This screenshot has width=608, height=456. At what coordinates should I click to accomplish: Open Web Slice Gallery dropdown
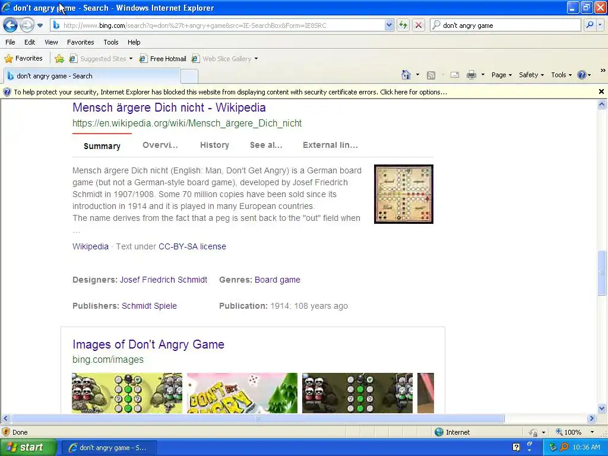tap(225, 59)
